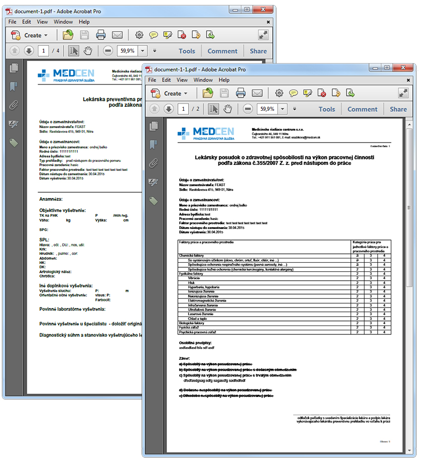Show Attachments paperclip panel in document-1-1.pdf window
Viewport: 423px width, 469px height.
tap(153, 163)
